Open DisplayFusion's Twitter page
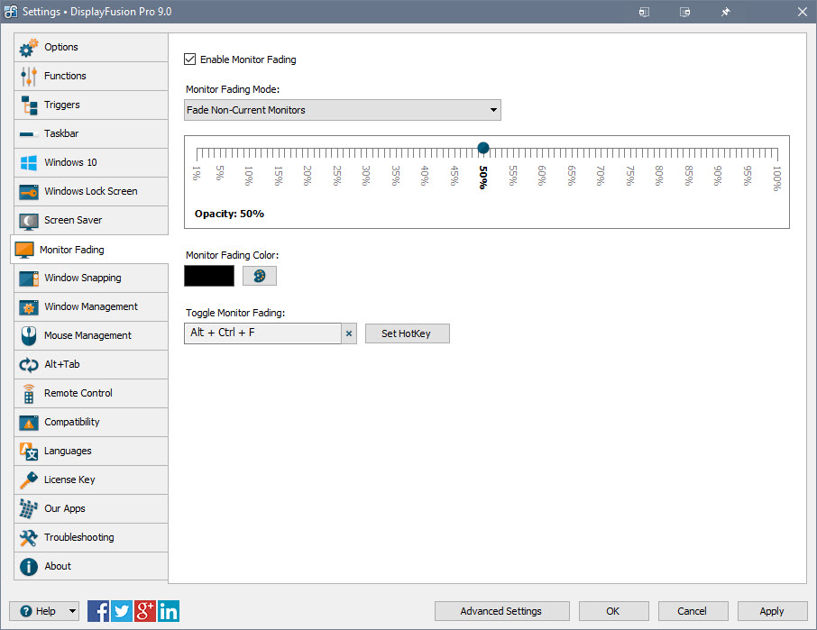The width and height of the screenshot is (817, 630). point(121,611)
